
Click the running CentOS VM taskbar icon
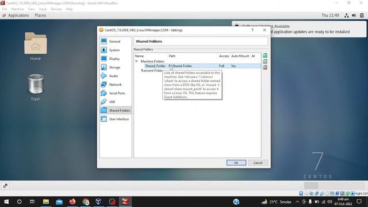125,202
